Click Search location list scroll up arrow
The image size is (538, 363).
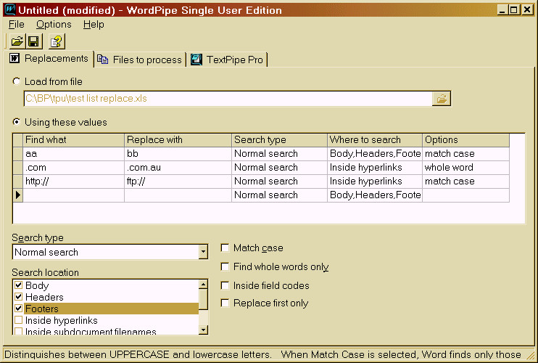203,285
